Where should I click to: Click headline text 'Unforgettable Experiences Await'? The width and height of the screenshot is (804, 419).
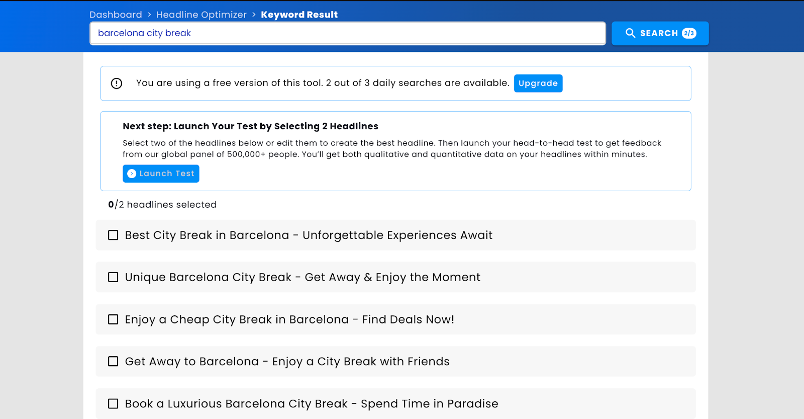pyautogui.click(x=397, y=235)
